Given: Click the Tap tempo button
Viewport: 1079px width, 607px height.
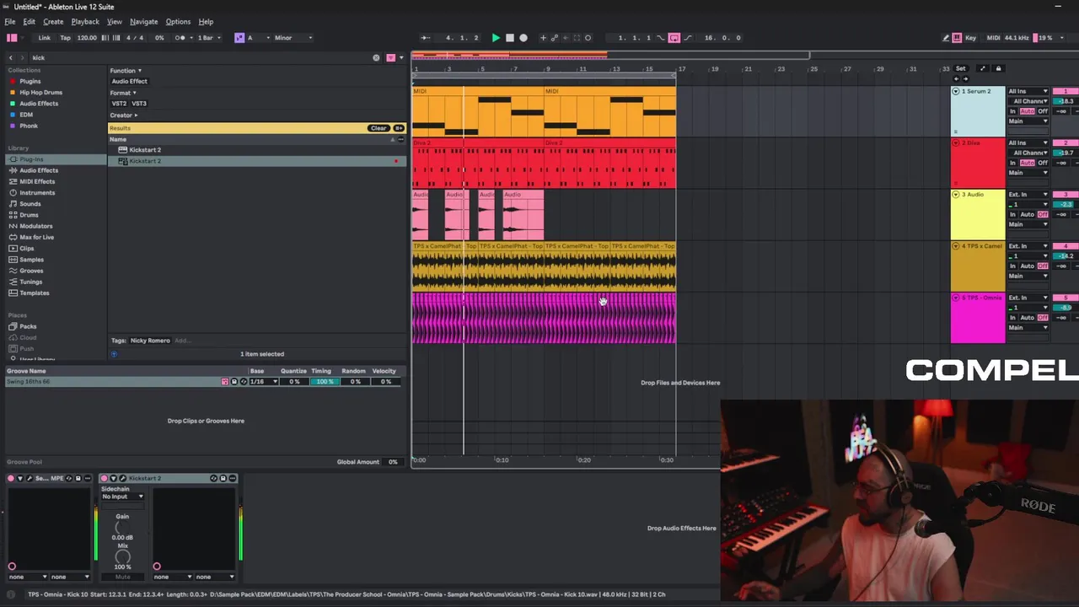Looking at the screenshot, I should pos(65,38).
